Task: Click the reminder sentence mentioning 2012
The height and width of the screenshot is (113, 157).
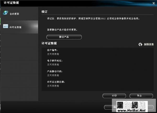Action: pos(93,19)
